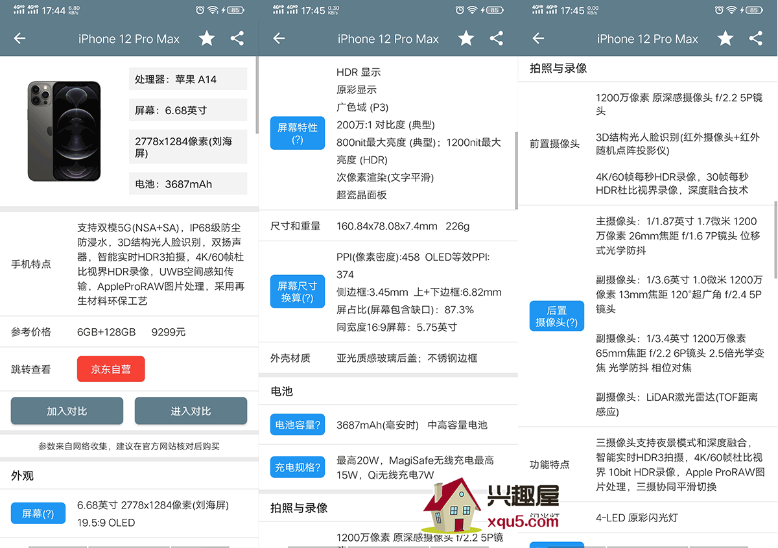Select the 外壳材质 label
The width and height of the screenshot is (778, 548).
tap(290, 358)
